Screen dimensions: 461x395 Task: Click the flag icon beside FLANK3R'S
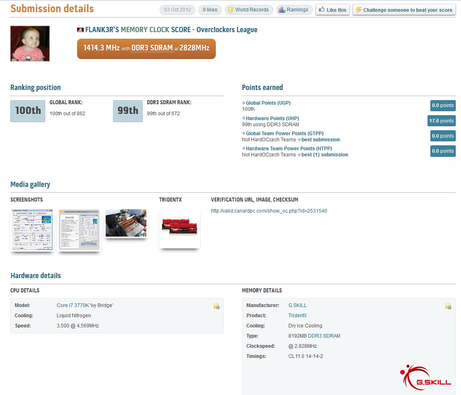point(80,30)
